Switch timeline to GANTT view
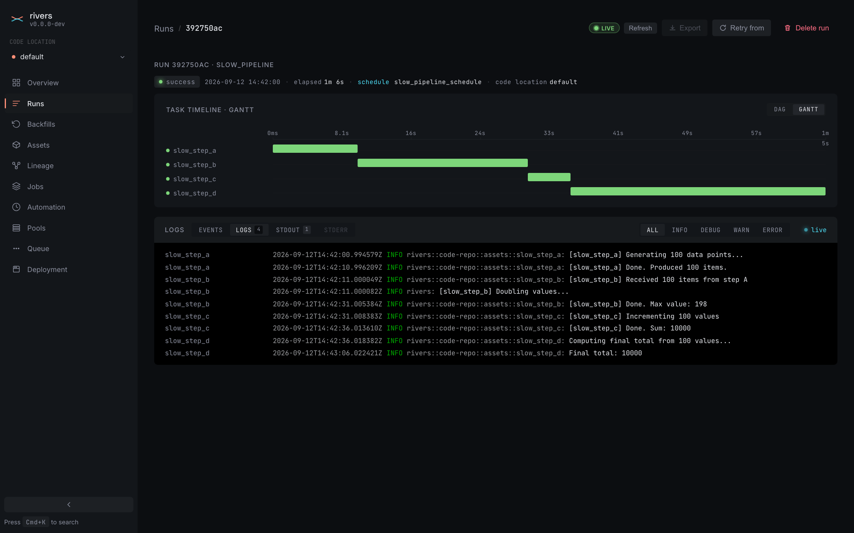This screenshot has width=854, height=533. (809, 109)
